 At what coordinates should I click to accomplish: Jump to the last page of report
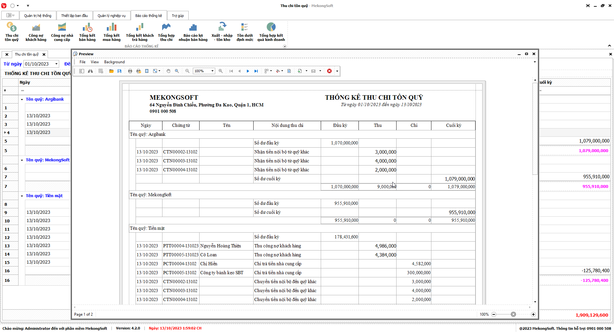click(x=256, y=71)
